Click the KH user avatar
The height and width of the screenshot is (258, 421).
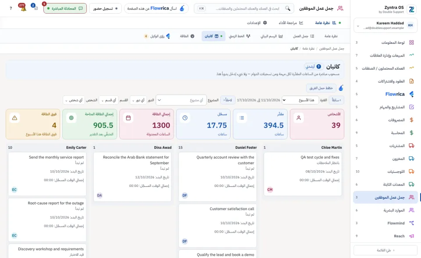pyautogui.click(x=410, y=25)
